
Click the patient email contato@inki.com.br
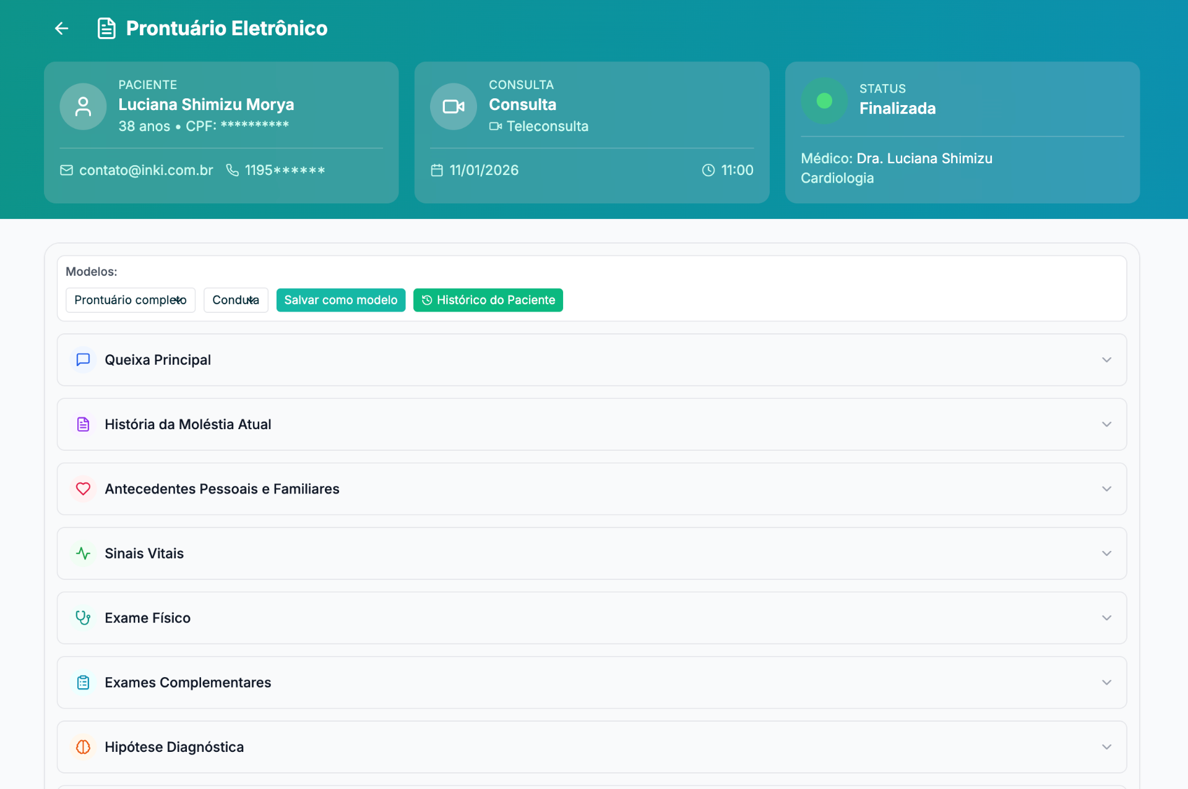click(x=145, y=170)
